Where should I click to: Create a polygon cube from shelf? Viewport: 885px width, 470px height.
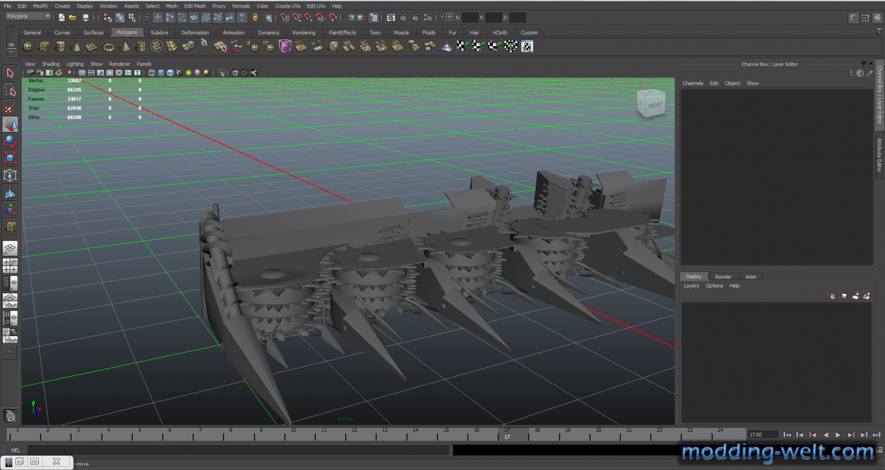44,46
